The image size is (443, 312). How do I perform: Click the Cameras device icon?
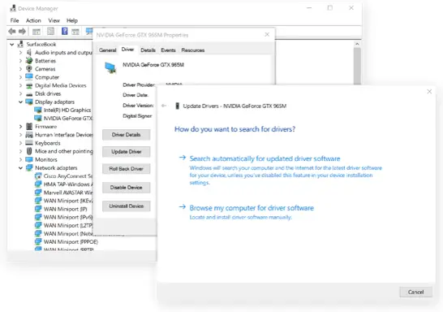click(x=29, y=69)
